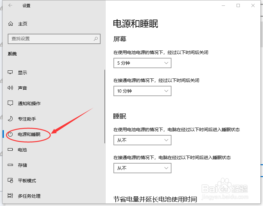This screenshot has width=263, height=206.
Task: Open 存储 using its drive icon
Action: tap(10, 165)
